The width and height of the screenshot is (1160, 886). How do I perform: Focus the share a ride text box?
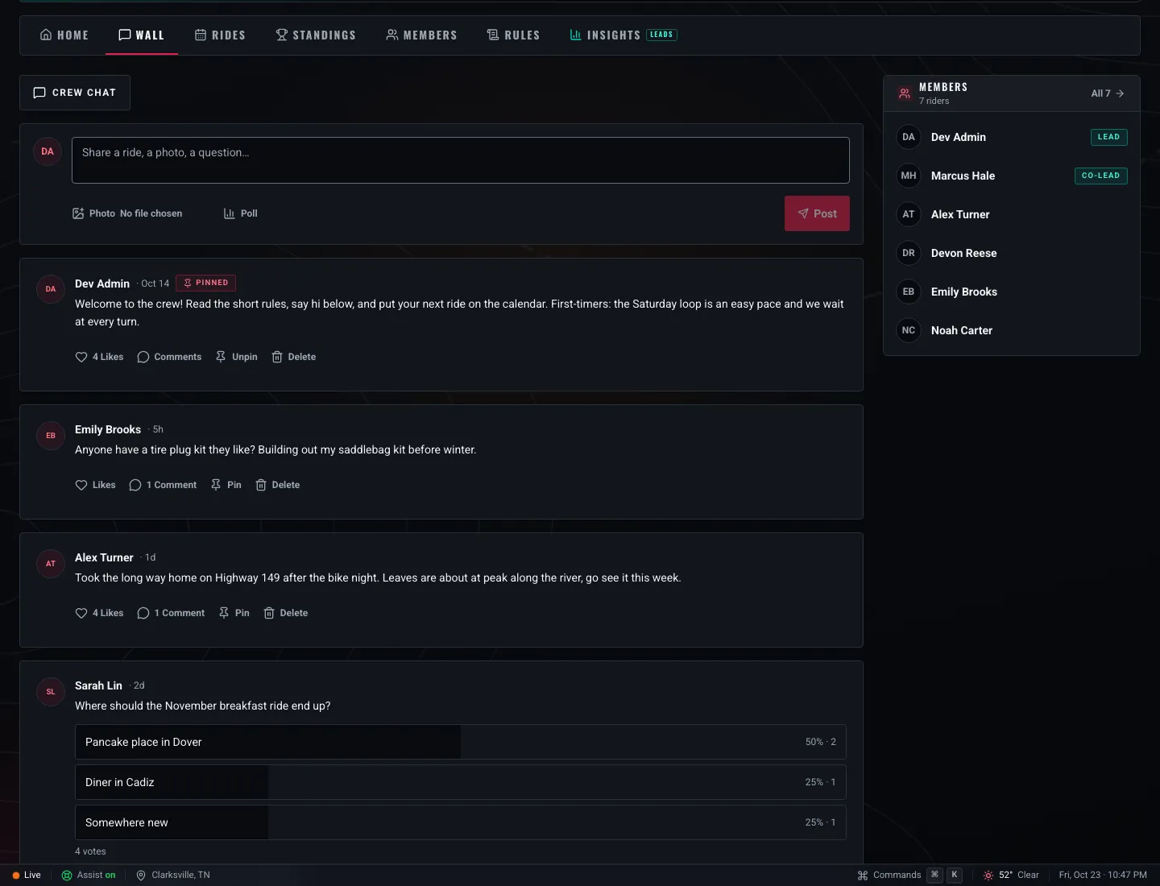tap(461, 160)
